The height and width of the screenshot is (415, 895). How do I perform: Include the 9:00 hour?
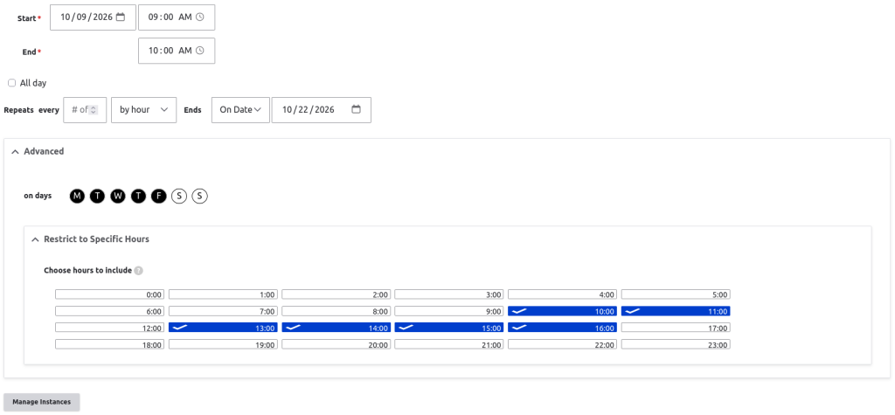pyautogui.click(x=449, y=311)
